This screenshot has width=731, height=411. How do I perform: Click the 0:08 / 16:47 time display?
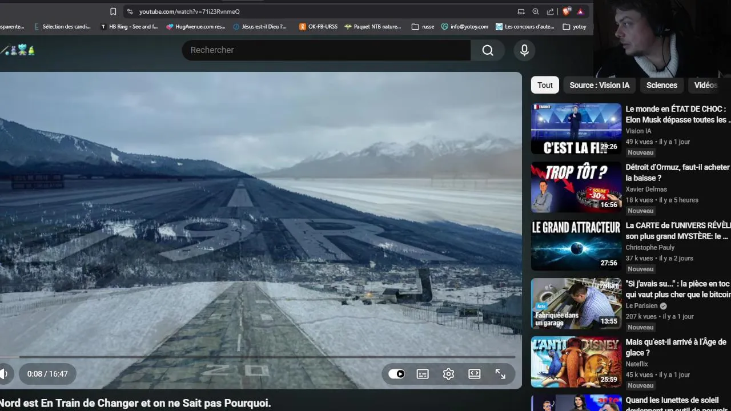pos(47,374)
